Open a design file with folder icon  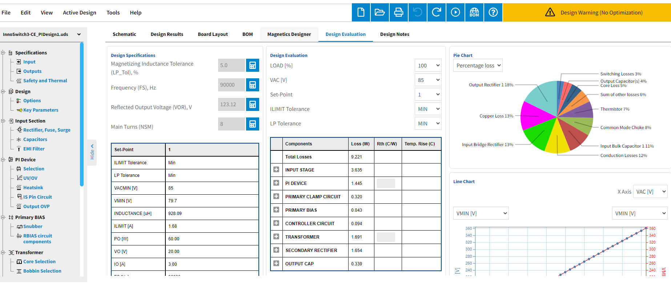380,12
